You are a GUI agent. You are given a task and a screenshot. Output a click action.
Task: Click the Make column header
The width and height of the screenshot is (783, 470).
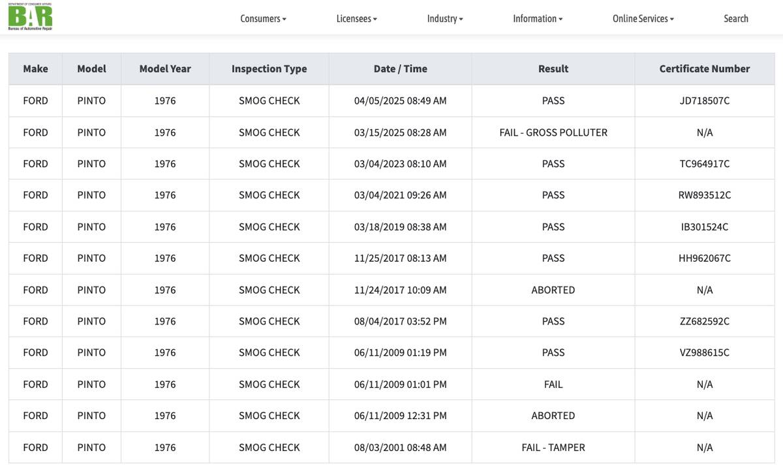(35, 69)
